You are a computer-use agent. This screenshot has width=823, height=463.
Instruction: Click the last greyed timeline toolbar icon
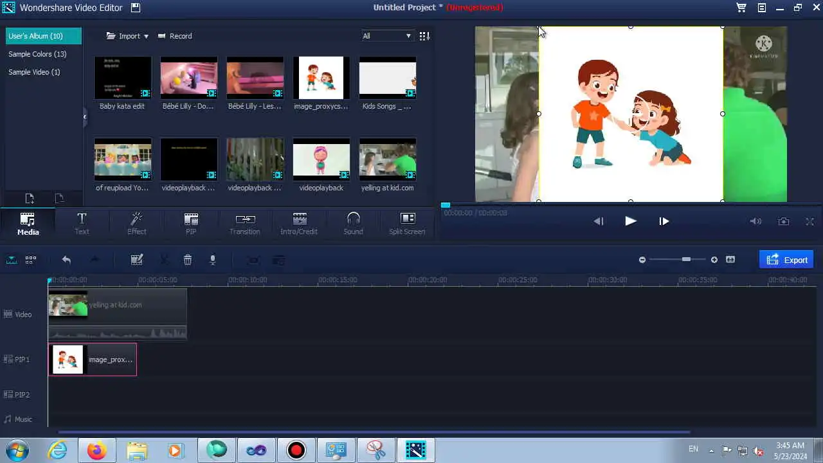278,260
